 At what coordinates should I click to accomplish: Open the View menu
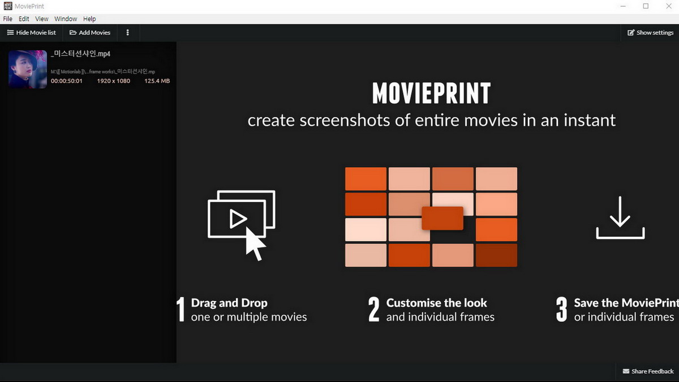42,19
